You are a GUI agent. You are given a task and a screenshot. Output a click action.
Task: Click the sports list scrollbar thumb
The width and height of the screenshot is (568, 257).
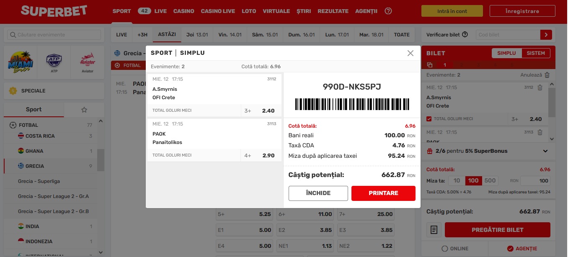coord(101,160)
